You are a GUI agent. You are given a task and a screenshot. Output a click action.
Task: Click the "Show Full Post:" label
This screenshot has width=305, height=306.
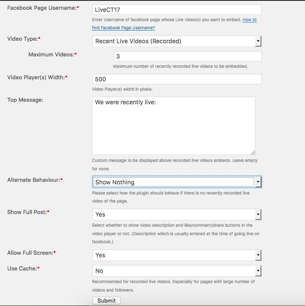(x=27, y=212)
